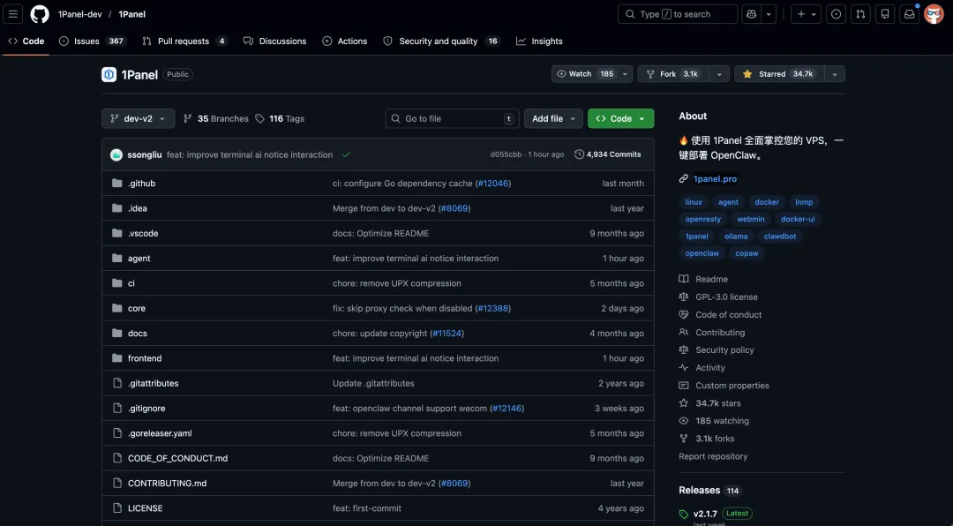Open the issues inbox icon in header
The width and height of the screenshot is (953, 526).
point(837,14)
